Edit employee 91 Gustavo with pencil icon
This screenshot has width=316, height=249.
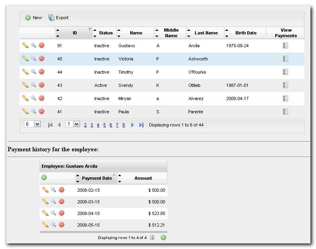coord(25,45)
